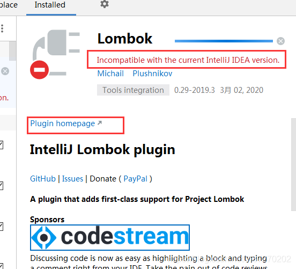Switch to the Marketplace tab
Screen dimensions: 296x269
coord(9,5)
